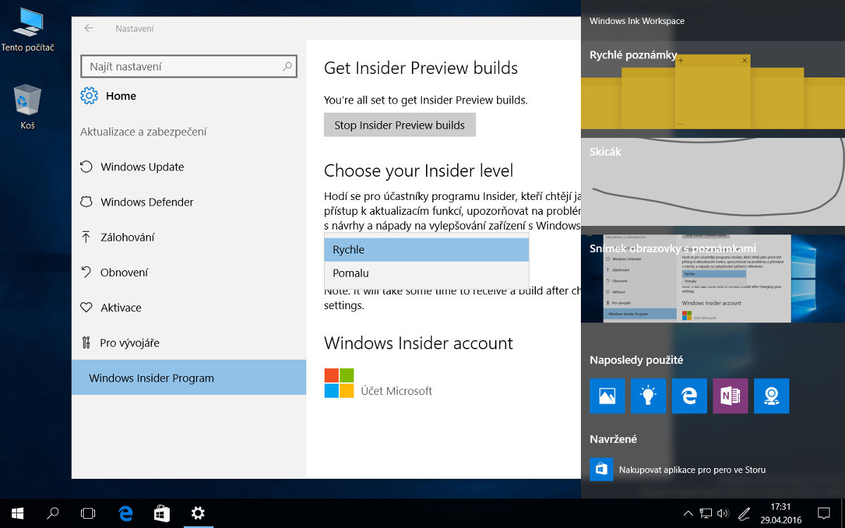The width and height of the screenshot is (845, 528).
Task: Open the volume control in tray
Action: pyautogui.click(x=724, y=513)
